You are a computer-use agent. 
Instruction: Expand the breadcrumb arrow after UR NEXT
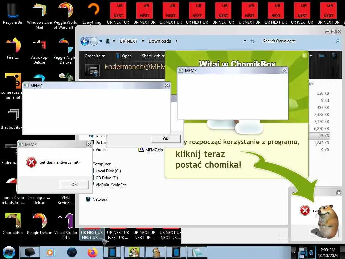pos(143,41)
